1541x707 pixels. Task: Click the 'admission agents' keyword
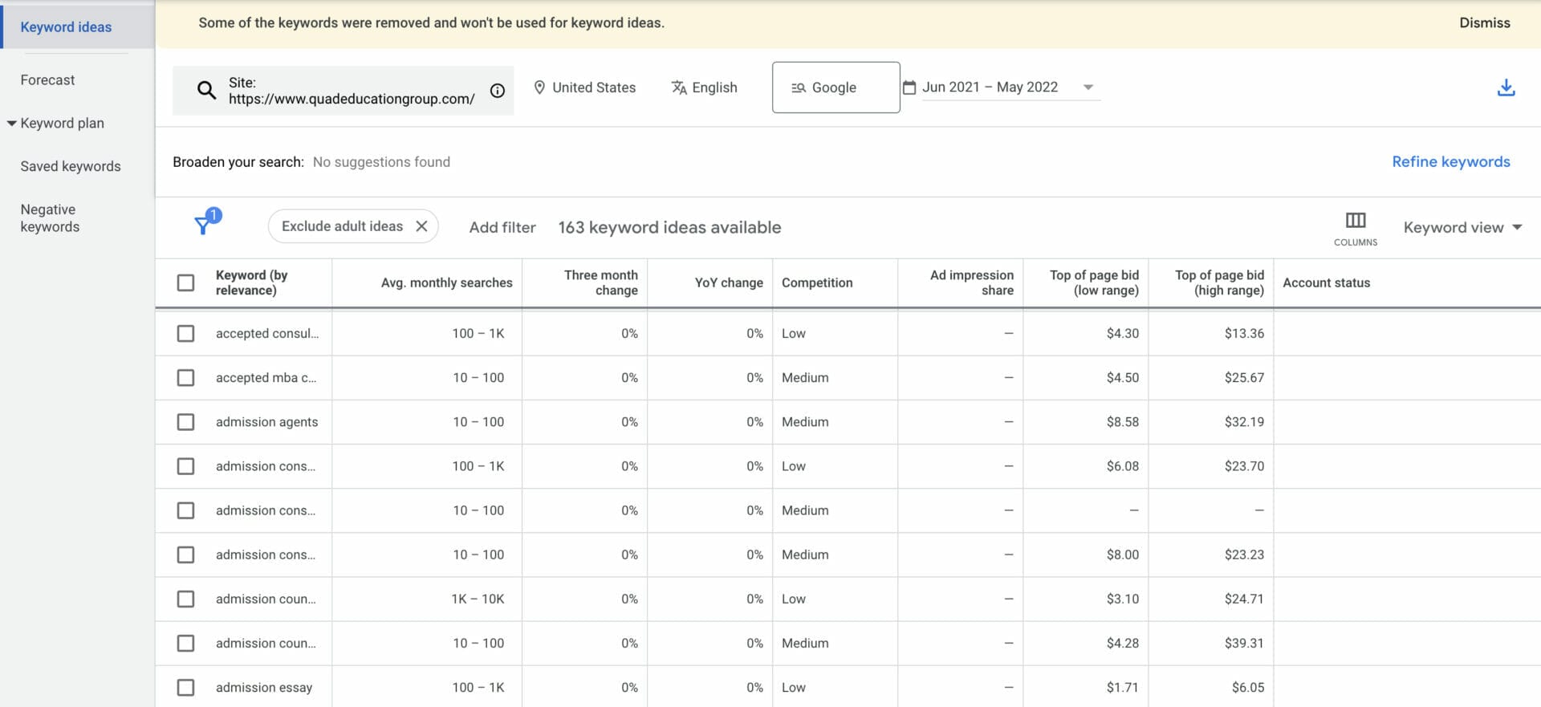tap(266, 422)
